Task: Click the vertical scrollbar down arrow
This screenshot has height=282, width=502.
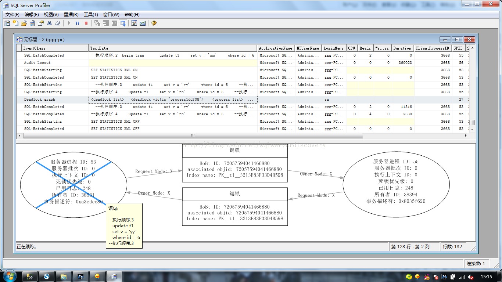Action: 473,129
